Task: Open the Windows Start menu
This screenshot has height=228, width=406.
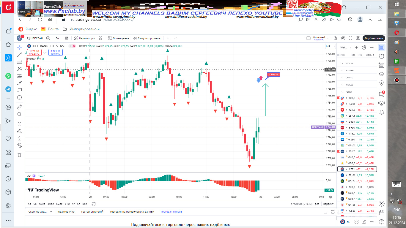Action: click(x=397, y=4)
